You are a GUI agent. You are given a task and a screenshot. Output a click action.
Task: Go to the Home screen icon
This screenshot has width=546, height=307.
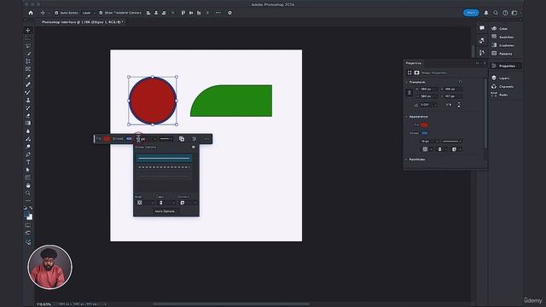click(x=31, y=13)
